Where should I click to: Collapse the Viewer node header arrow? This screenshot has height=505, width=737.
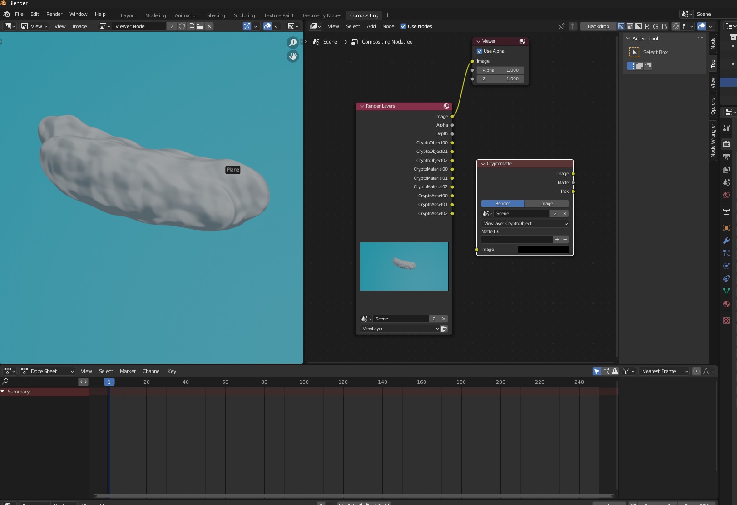[478, 41]
